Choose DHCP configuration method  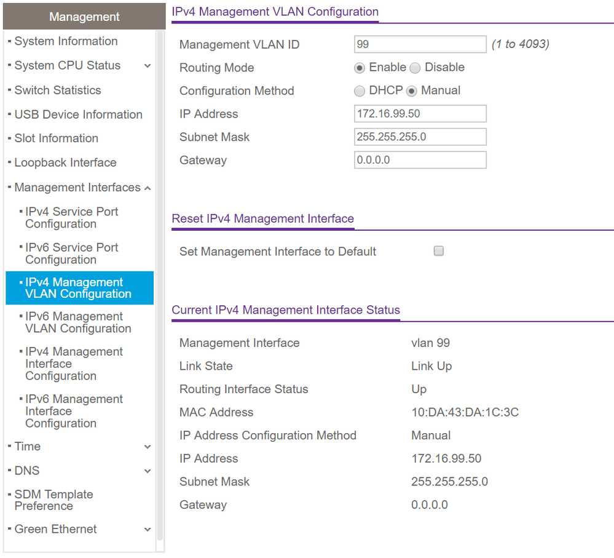360,91
